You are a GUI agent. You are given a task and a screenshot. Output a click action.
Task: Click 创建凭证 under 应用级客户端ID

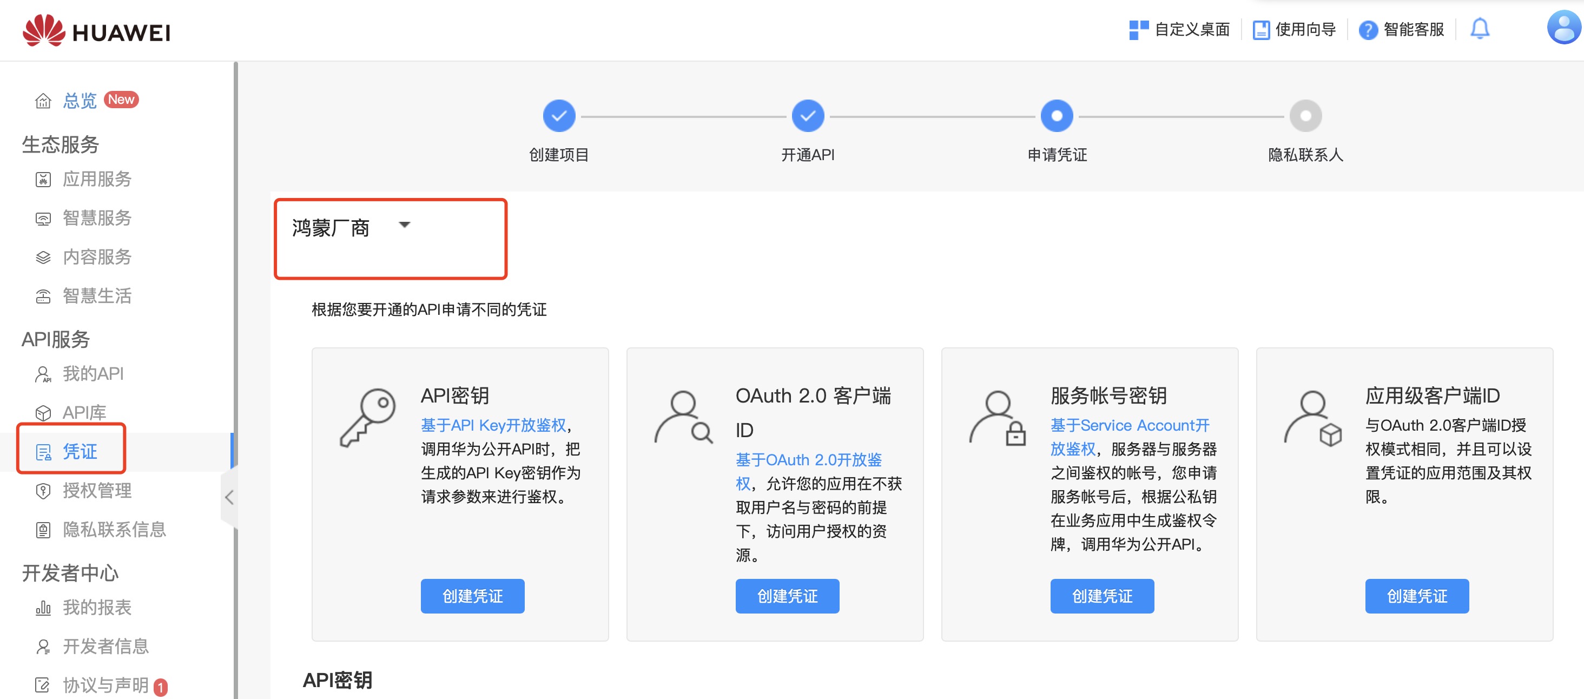1417,596
